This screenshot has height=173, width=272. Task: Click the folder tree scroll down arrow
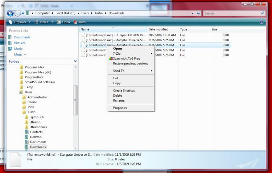[x=75, y=148]
